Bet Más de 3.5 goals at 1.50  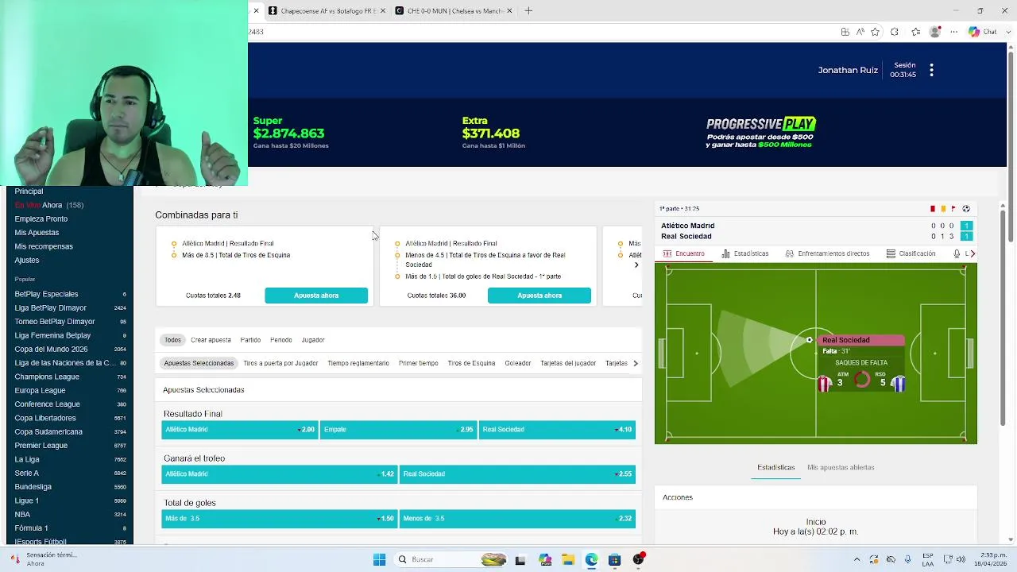point(280,519)
